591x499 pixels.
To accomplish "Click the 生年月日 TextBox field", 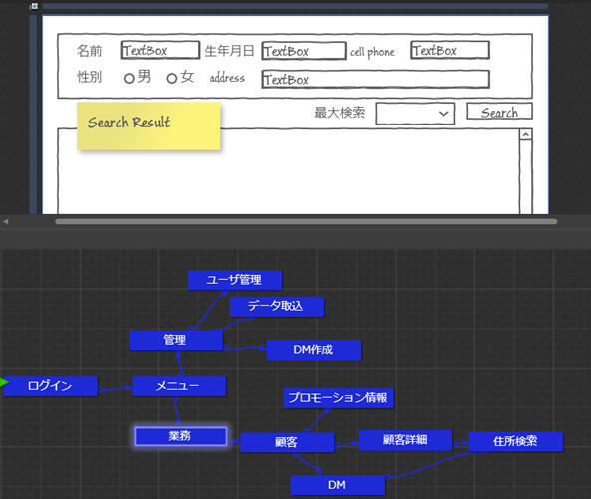I will [304, 51].
